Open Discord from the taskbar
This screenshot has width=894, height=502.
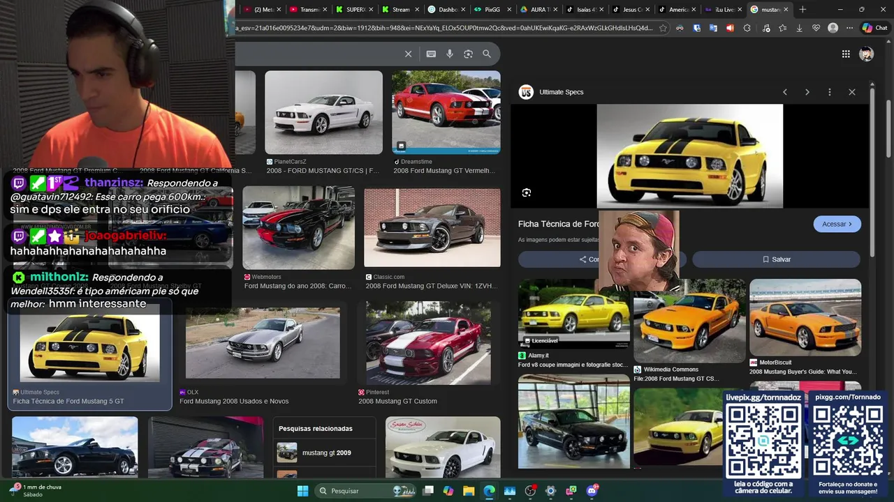pyautogui.click(x=592, y=491)
